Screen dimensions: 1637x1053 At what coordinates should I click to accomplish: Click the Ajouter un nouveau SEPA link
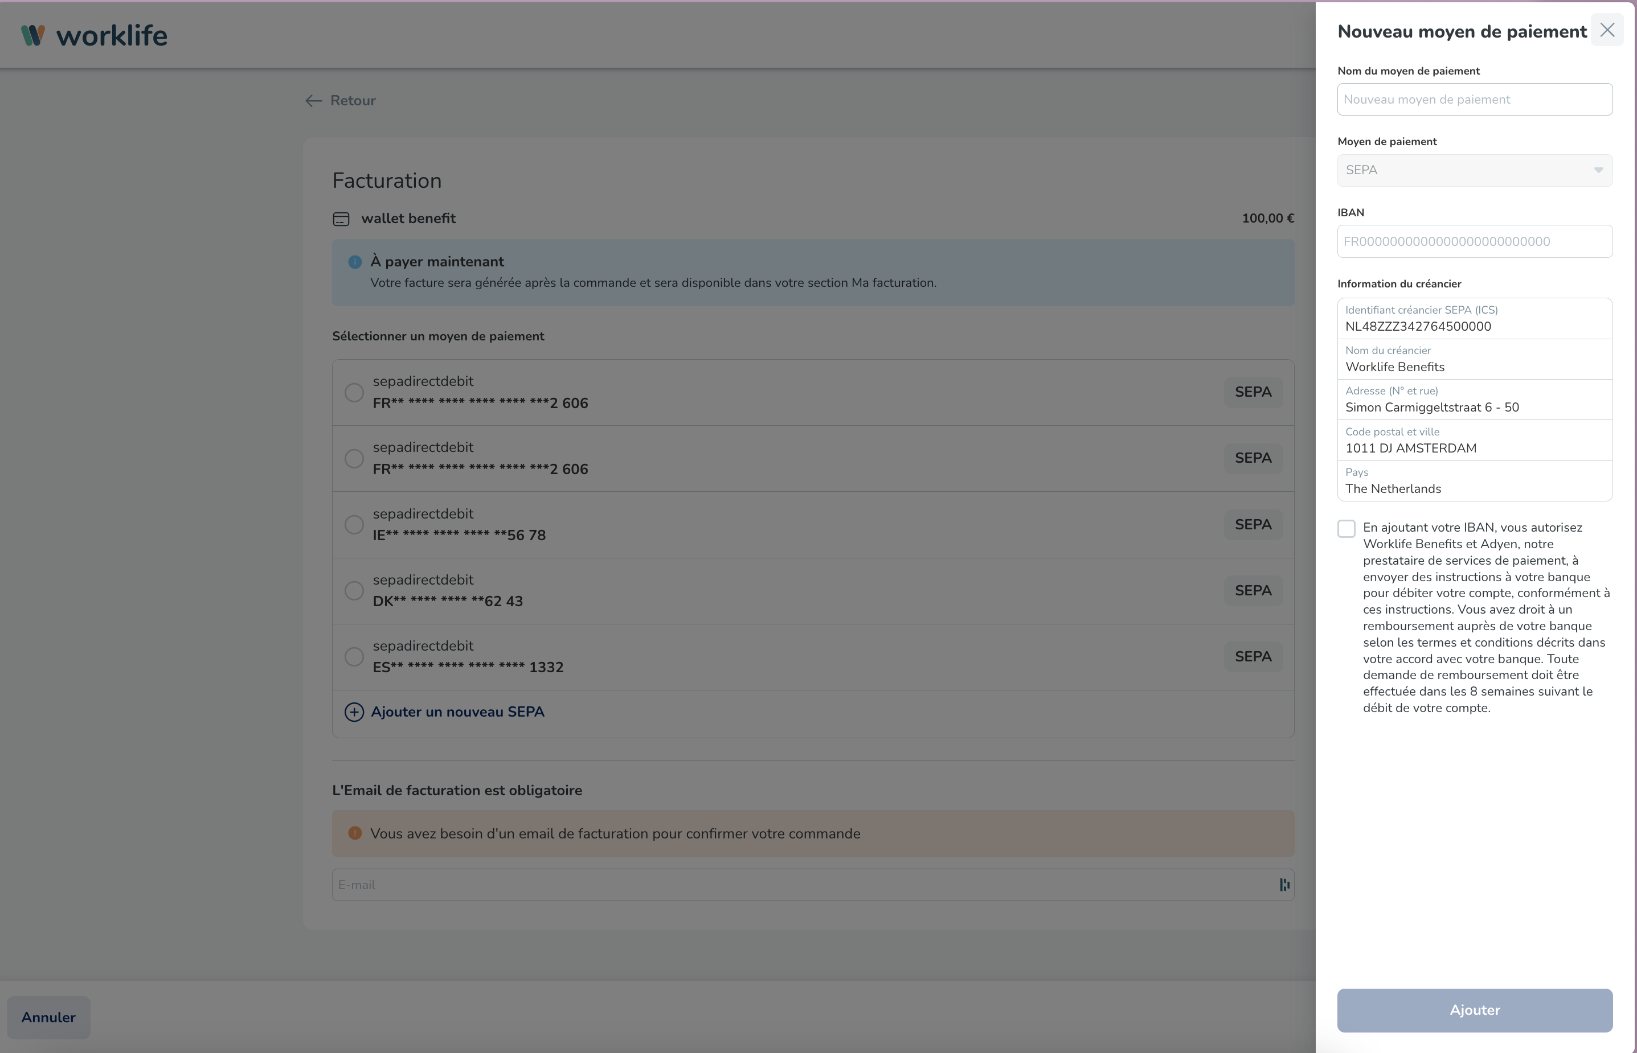[457, 712]
